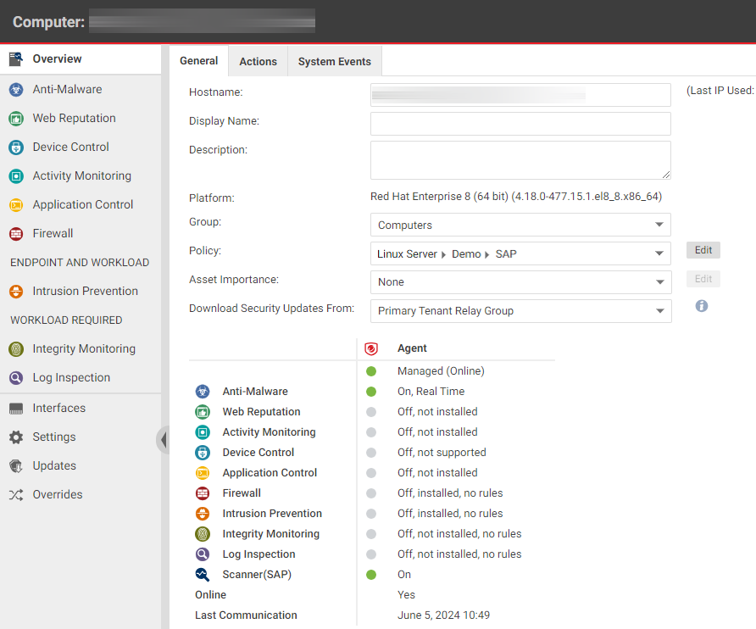Click the Edit button next to Policy
This screenshot has width=756, height=629.
[x=703, y=250]
